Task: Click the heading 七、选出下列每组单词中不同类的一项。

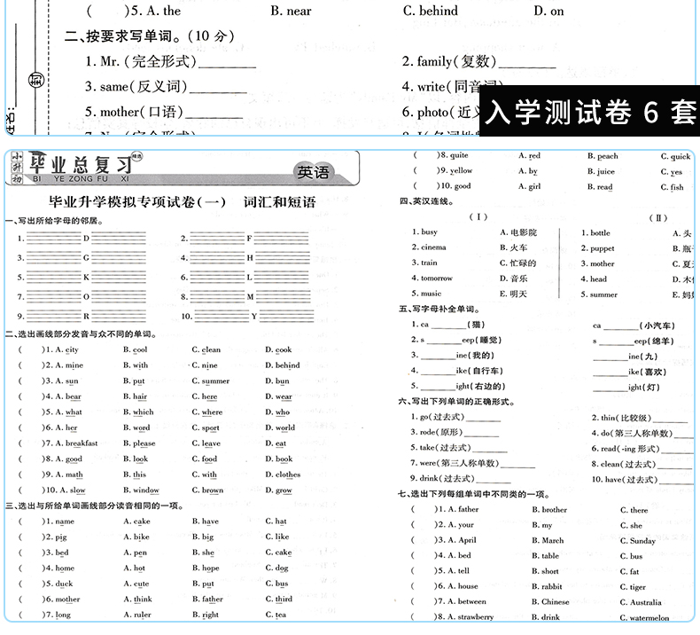Action: (474, 494)
